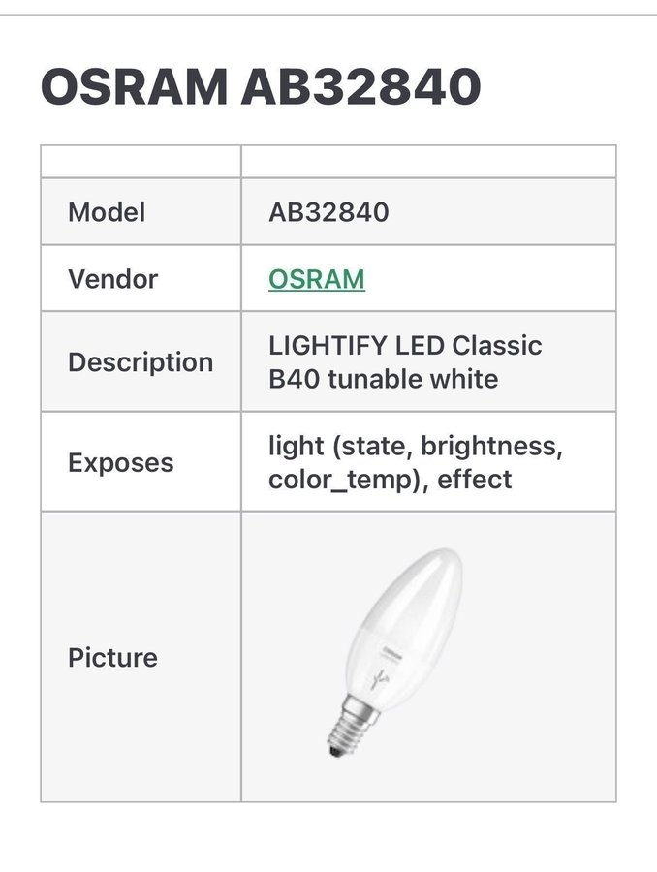Open the OSRAM vendor link
657x872 pixels.
click(x=317, y=279)
